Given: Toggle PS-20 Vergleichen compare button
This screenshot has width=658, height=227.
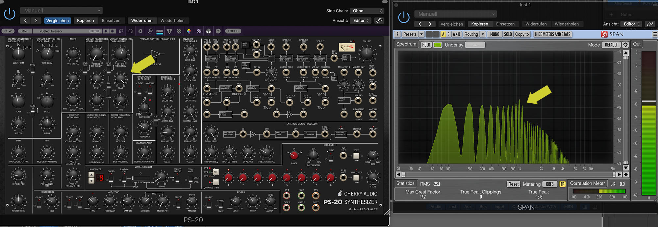Looking at the screenshot, I should click(x=58, y=20).
